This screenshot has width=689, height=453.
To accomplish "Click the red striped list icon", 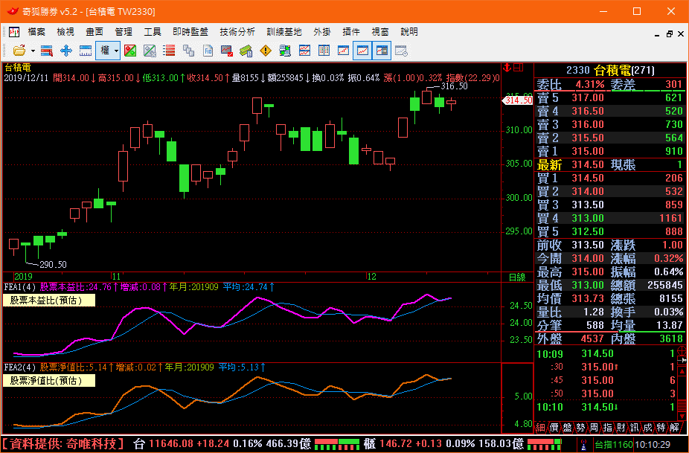I will 169,51.
